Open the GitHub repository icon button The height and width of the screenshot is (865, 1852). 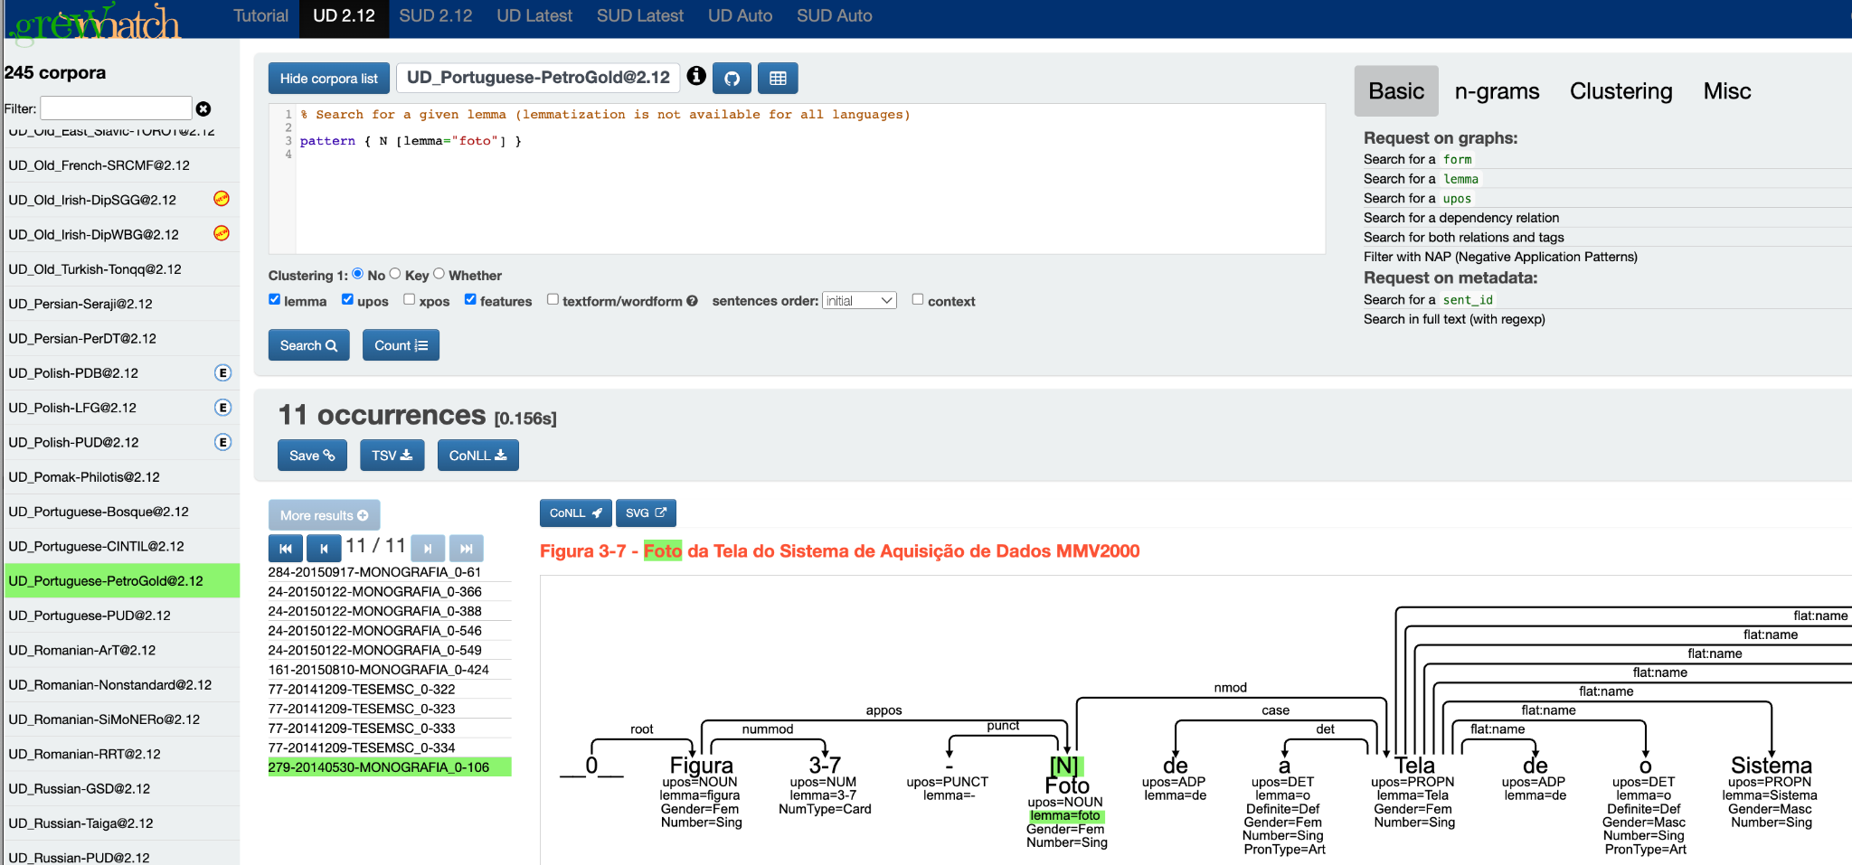(732, 79)
